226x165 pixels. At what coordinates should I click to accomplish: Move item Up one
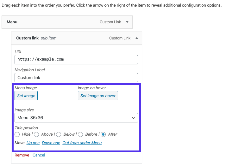click(33, 143)
